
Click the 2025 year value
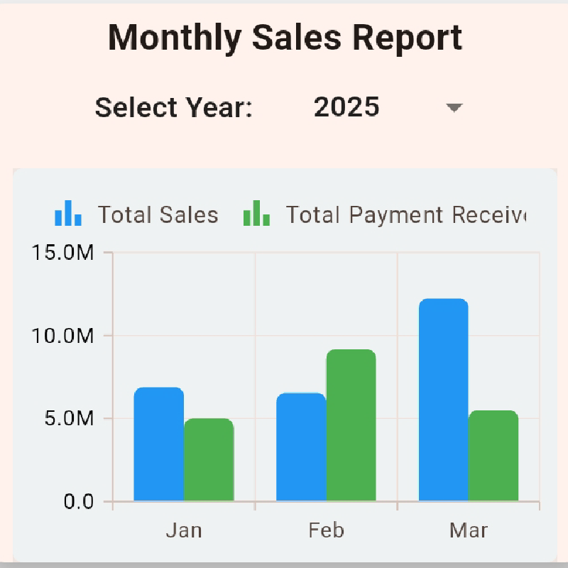point(346,107)
